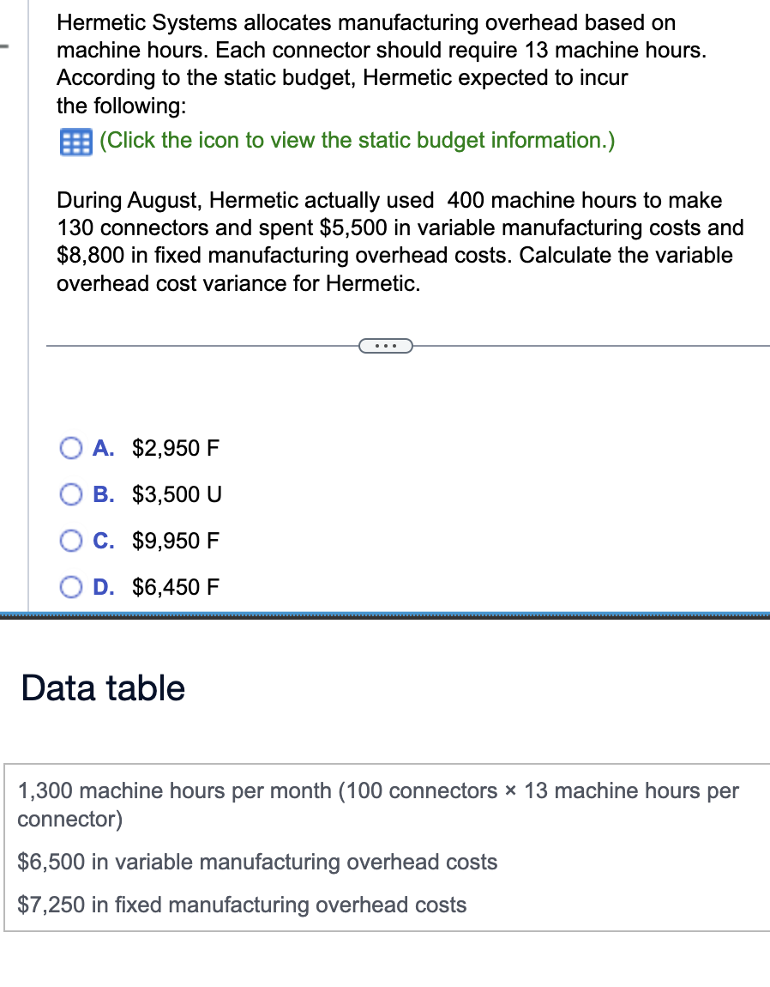Click the 'Data table' heading

[x=103, y=688]
